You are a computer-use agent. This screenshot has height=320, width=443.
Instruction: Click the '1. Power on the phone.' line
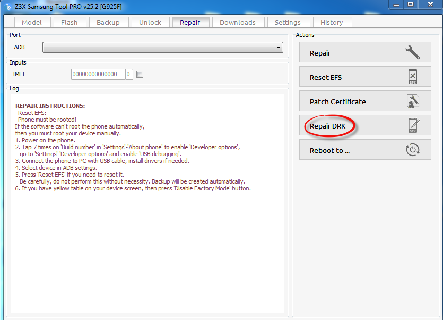point(45,140)
